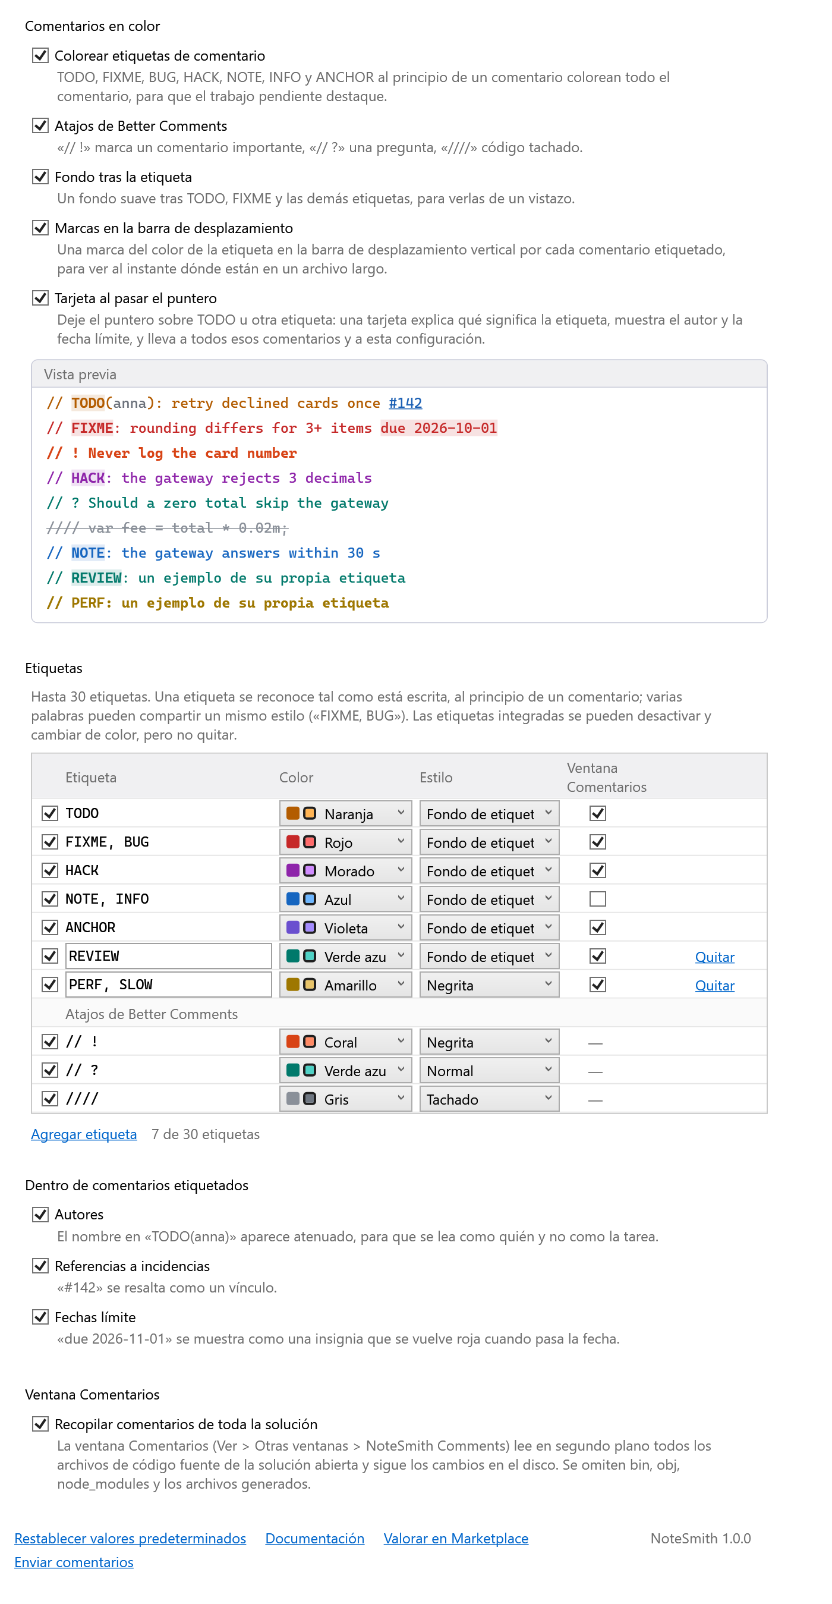Toggle 'Atajos de Better Comments' checkbox
Viewport: 832px width, 1604px height.
pyautogui.click(x=40, y=126)
